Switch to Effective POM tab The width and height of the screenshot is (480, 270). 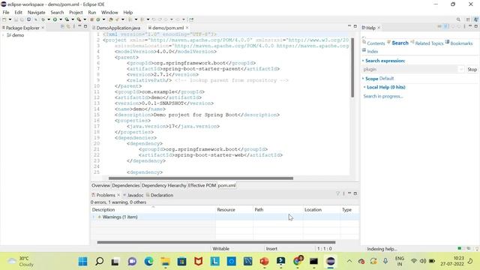202,185
